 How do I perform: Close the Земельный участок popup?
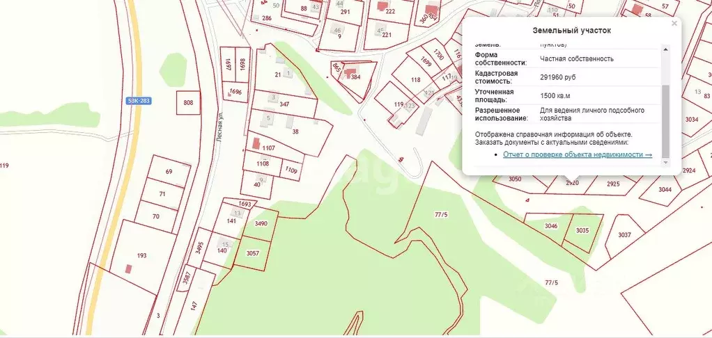tap(674, 23)
